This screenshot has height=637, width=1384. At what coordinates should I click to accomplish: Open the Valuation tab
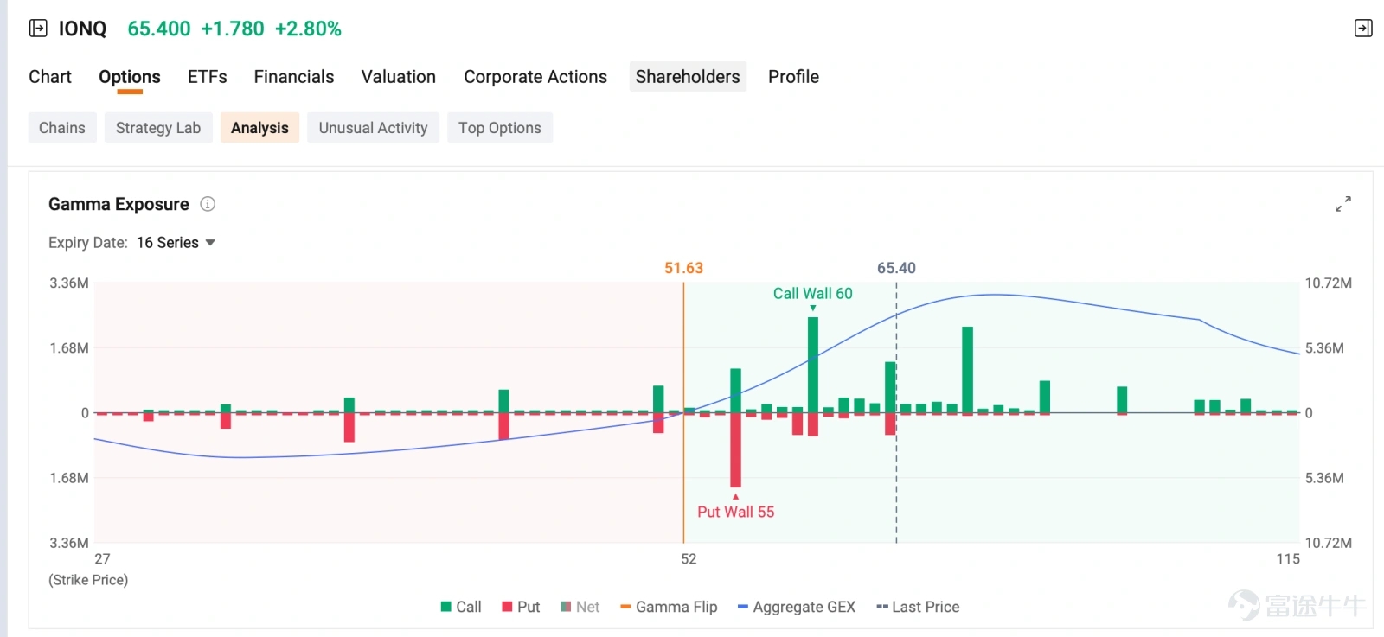[x=399, y=77]
